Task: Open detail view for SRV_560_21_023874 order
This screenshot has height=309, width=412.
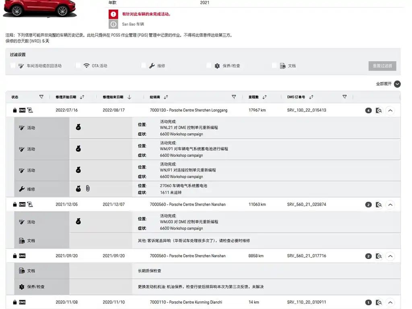Action: pyautogui.click(x=379, y=205)
